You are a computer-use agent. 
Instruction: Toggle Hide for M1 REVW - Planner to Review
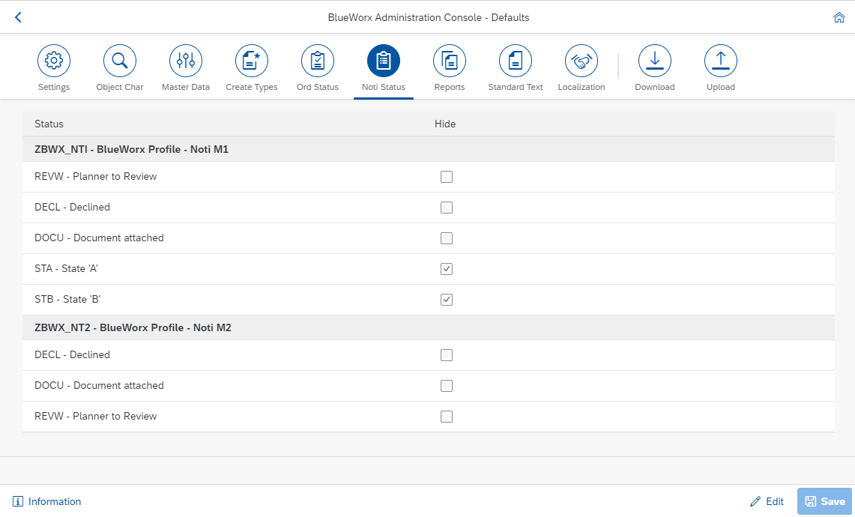click(x=447, y=177)
